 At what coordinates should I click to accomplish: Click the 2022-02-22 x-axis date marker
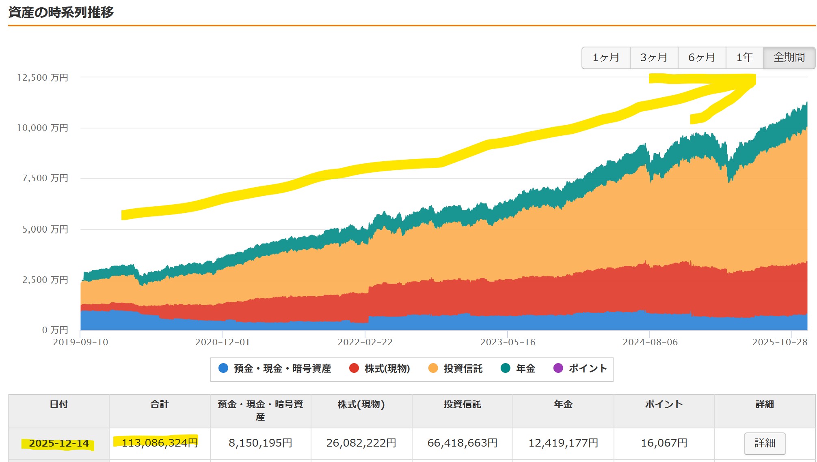pos(365,342)
